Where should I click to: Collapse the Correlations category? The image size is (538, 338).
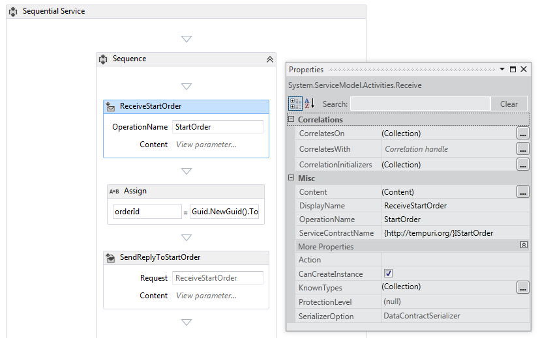291,119
